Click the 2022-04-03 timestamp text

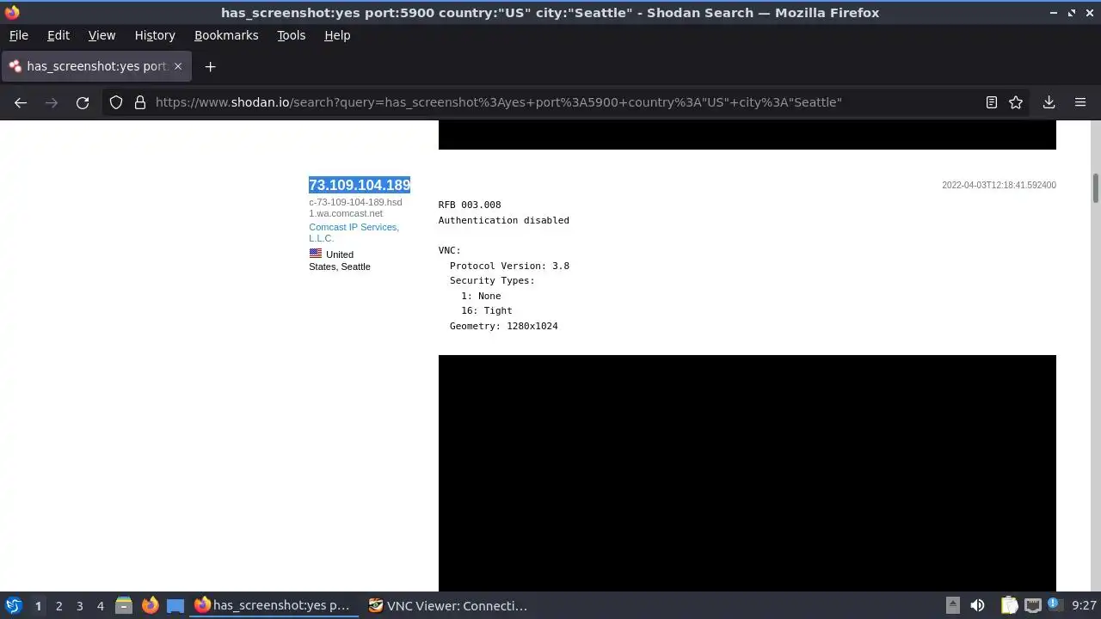coord(999,185)
